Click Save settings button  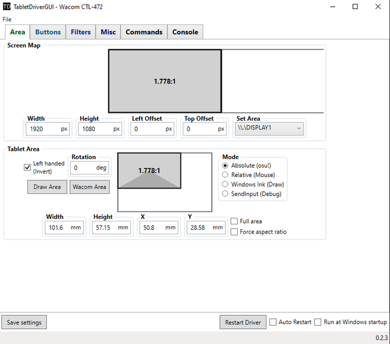pos(24,322)
